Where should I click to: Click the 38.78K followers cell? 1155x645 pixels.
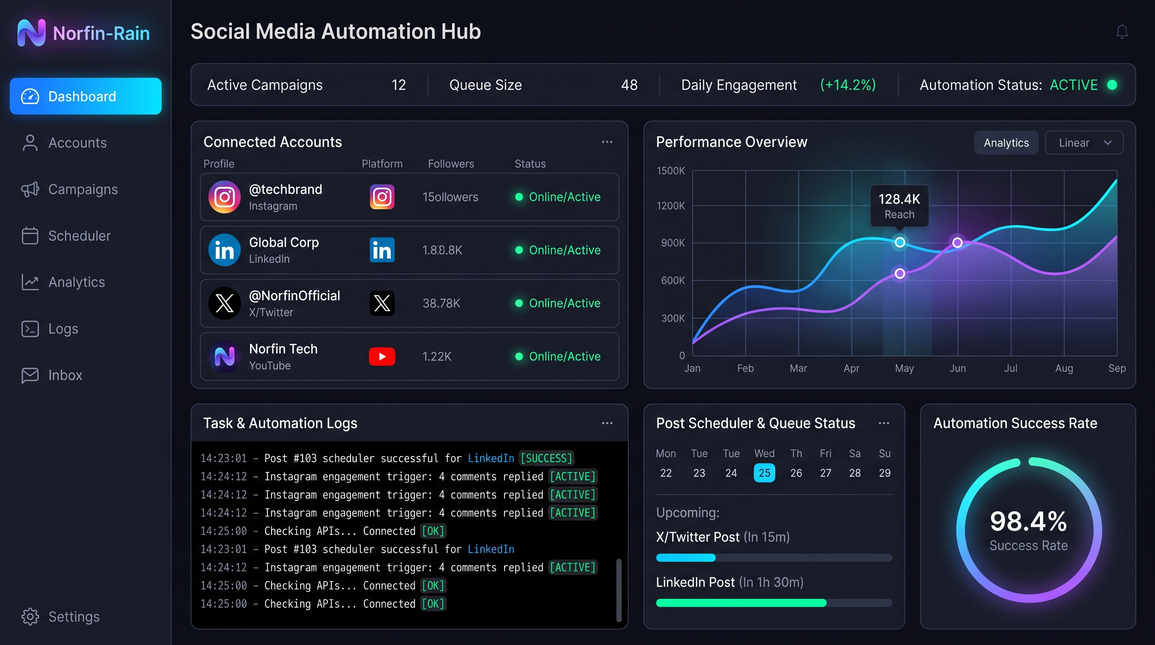click(441, 303)
